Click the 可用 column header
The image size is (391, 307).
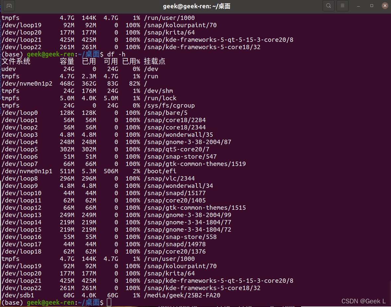tap(111, 61)
